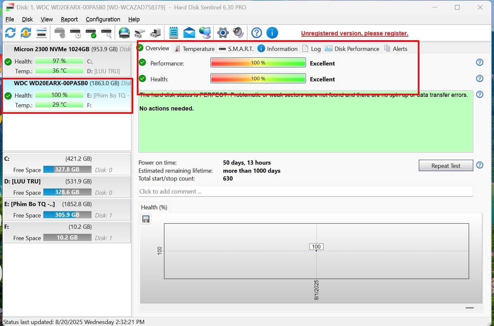Click the Micron Health 97 % bar
494x326 pixels.
tap(59, 61)
